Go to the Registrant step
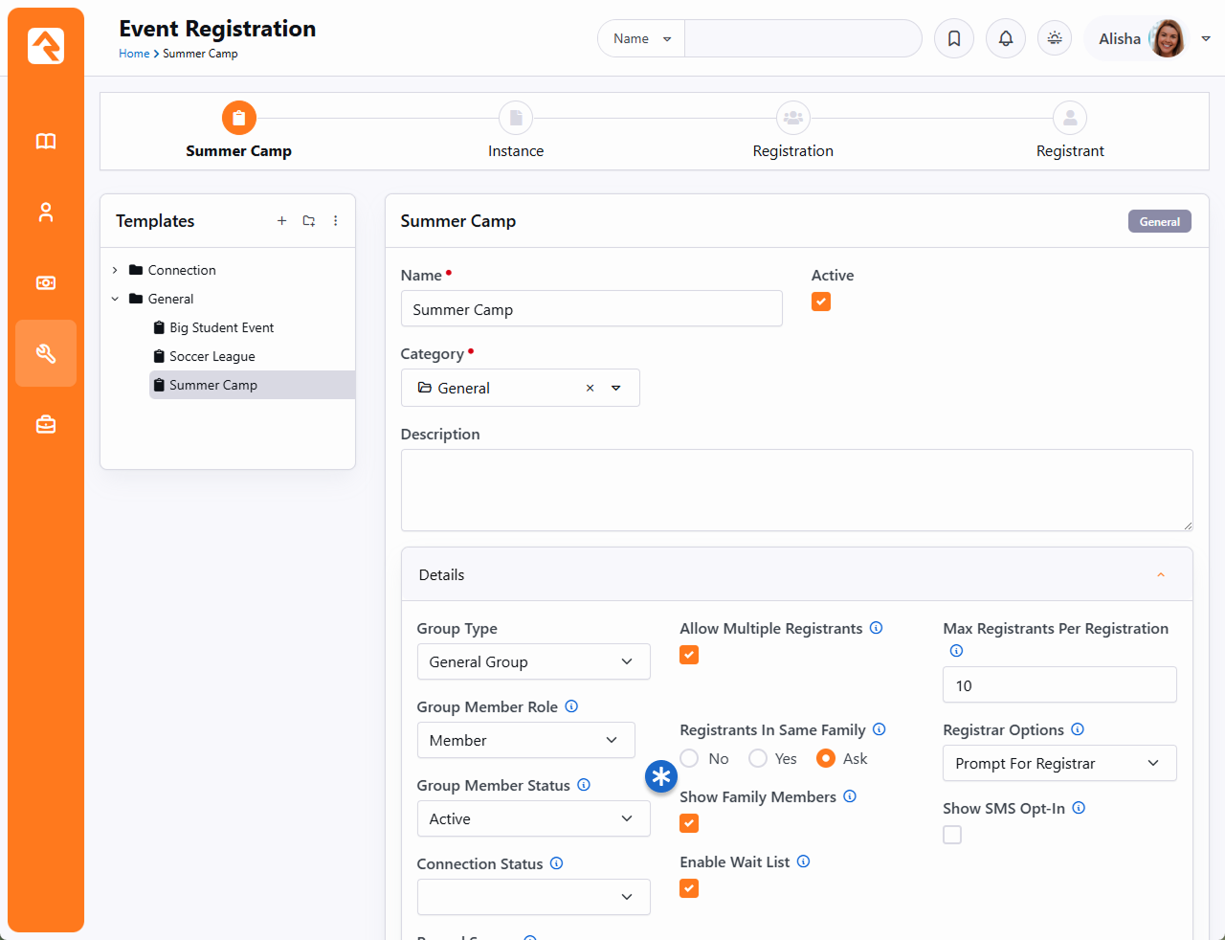The image size is (1225, 940). pos(1070,119)
